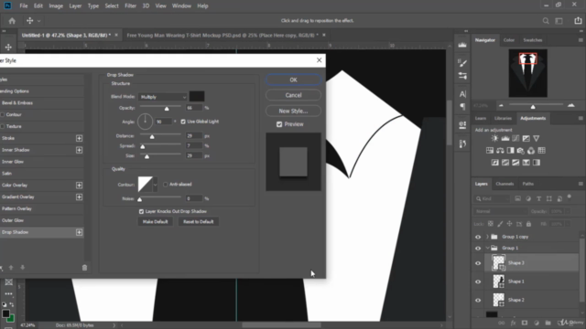
Task: Hide the Shape 2 layer
Action: point(478,301)
